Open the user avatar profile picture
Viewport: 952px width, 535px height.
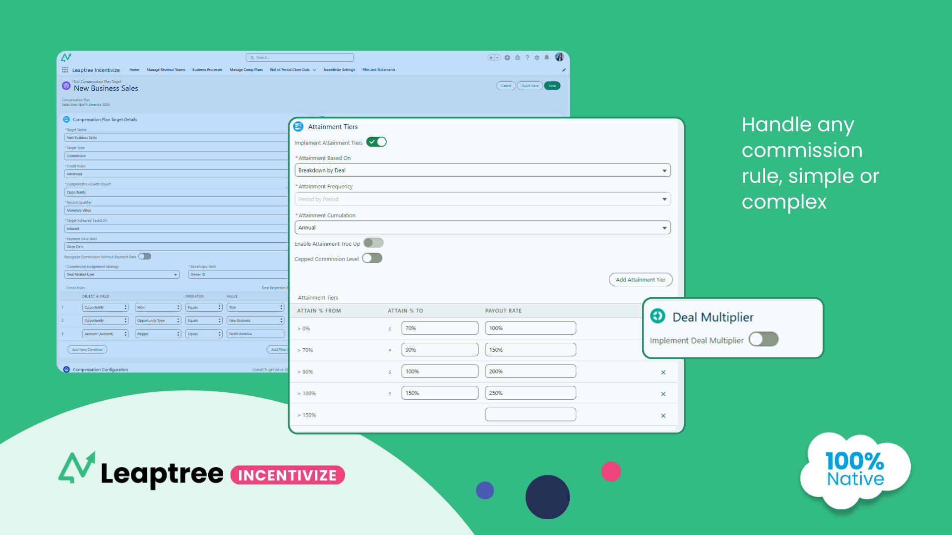pyautogui.click(x=559, y=57)
